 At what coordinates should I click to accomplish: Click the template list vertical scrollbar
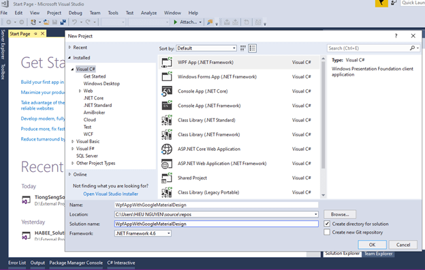point(323,115)
